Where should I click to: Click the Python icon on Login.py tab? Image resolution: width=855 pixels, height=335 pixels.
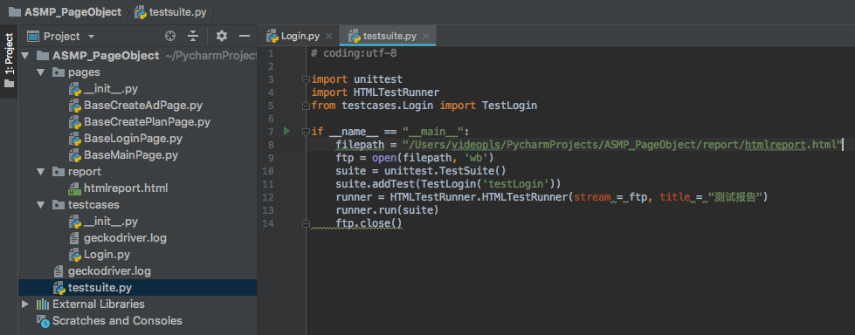(272, 37)
